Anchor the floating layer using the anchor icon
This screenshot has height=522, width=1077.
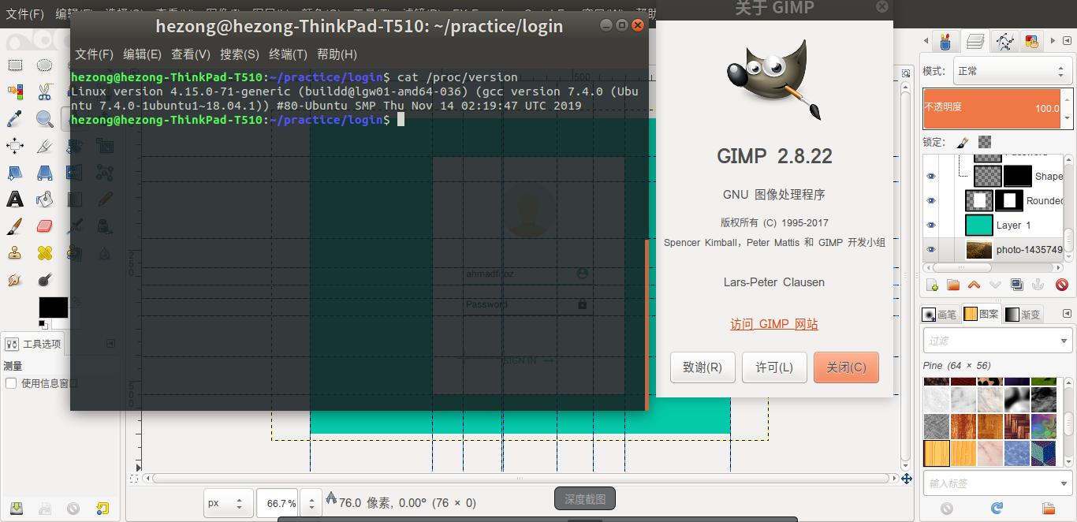pyautogui.click(x=1038, y=285)
